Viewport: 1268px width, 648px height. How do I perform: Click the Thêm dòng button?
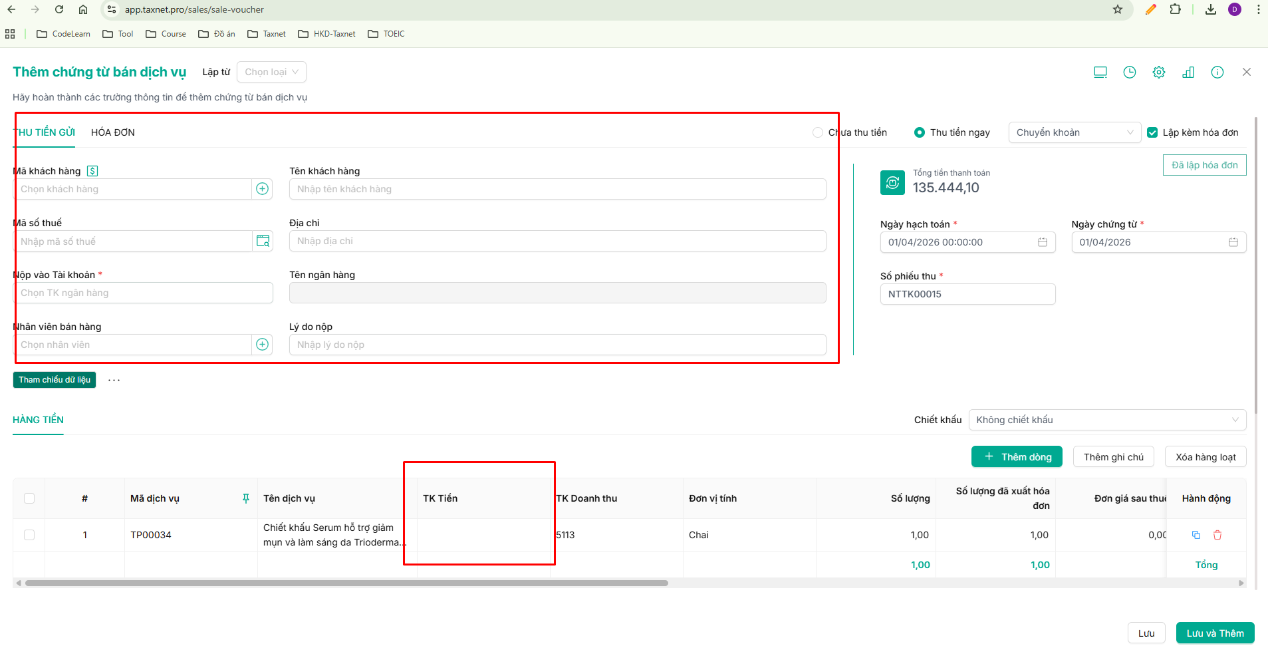click(x=1017, y=457)
